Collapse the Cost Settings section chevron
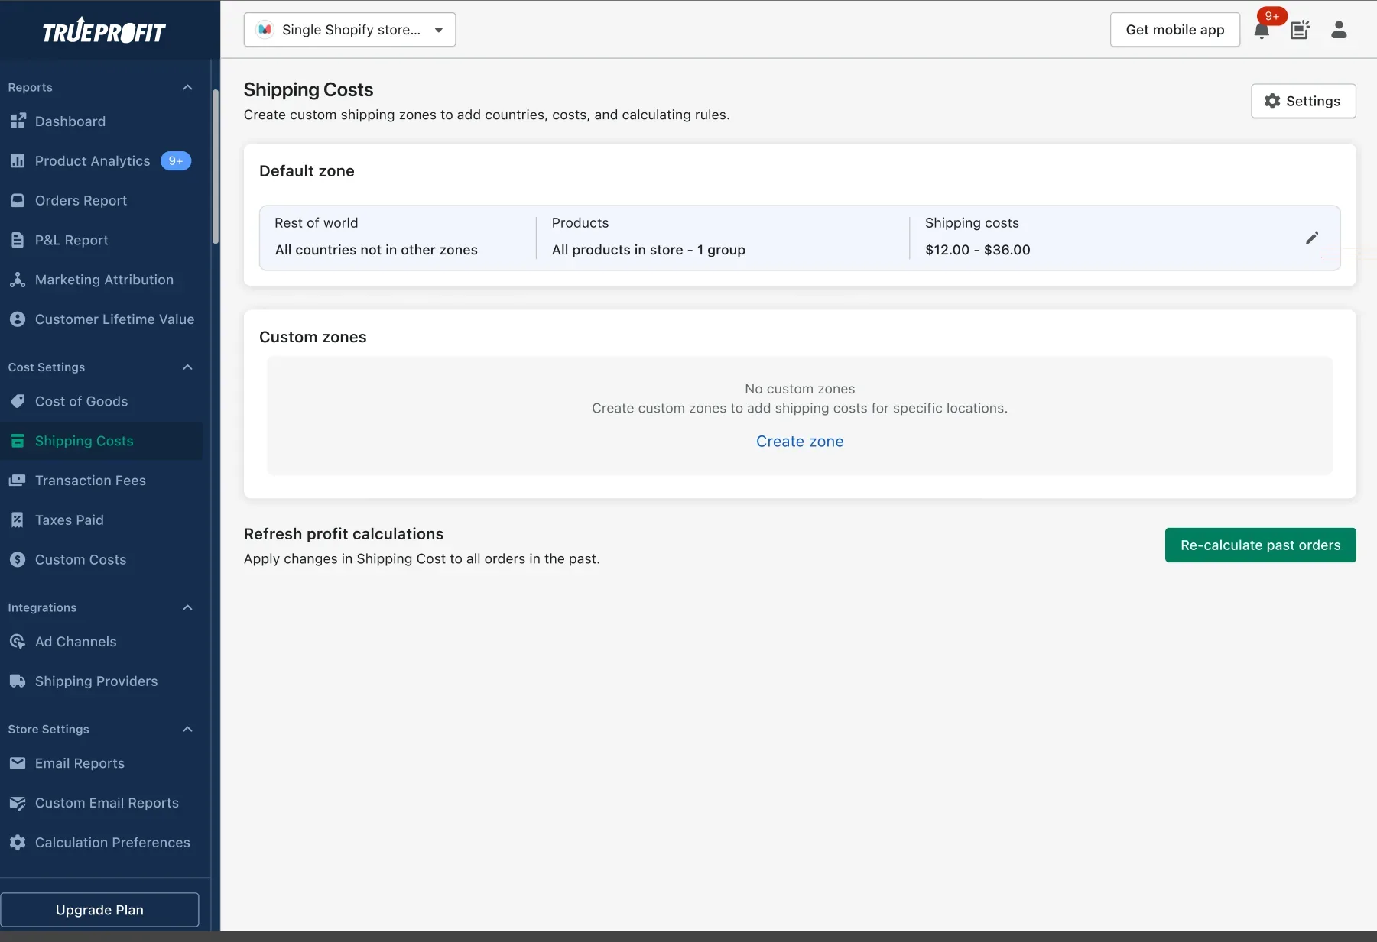Viewport: 1377px width, 942px height. pyautogui.click(x=187, y=367)
